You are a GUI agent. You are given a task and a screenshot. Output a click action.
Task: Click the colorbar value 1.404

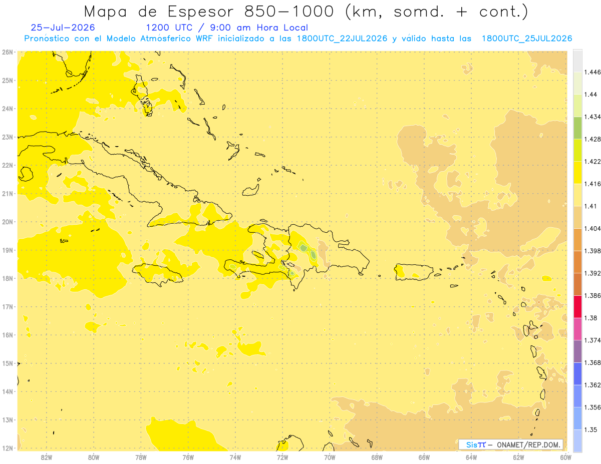592,228
